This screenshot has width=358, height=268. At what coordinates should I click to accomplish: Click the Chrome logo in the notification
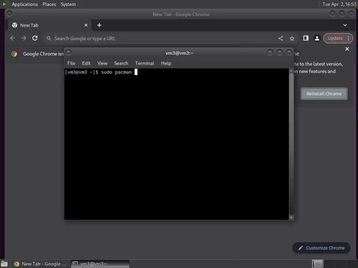[x=14, y=54]
